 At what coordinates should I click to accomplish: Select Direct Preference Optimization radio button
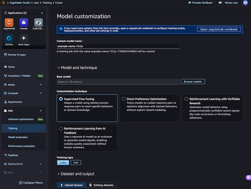click(x=124, y=99)
